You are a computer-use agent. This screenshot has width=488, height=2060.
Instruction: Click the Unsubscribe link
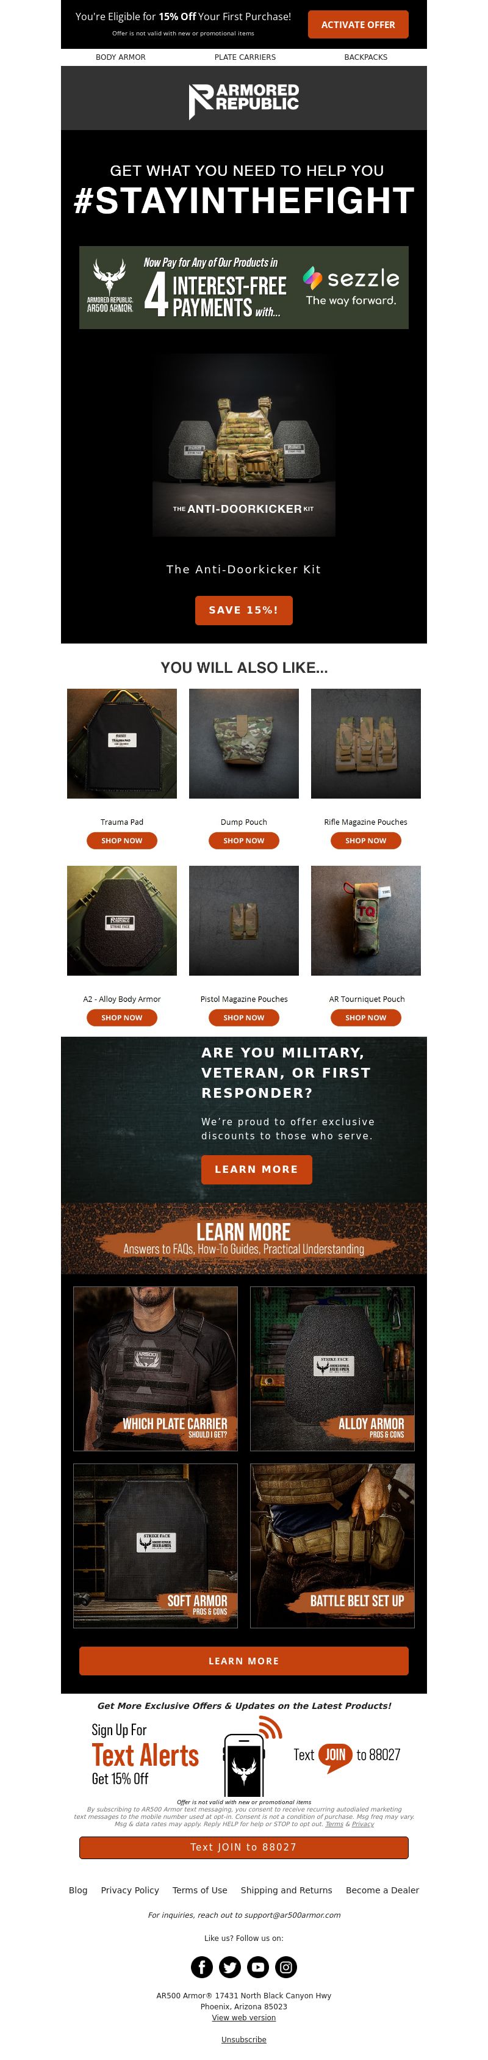tap(243, 2040)
